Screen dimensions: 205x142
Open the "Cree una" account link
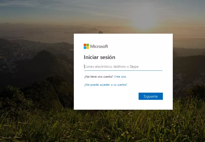[x=120, y=77]
